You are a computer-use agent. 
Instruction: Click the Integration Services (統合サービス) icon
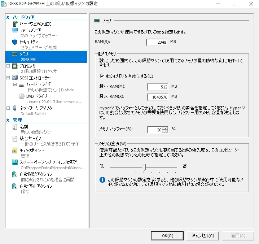click(x=15, y=139)
